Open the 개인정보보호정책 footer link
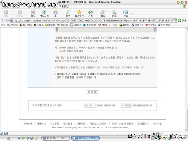The width and height of the screenshot is (188, 141). click(x=99, y=124)
